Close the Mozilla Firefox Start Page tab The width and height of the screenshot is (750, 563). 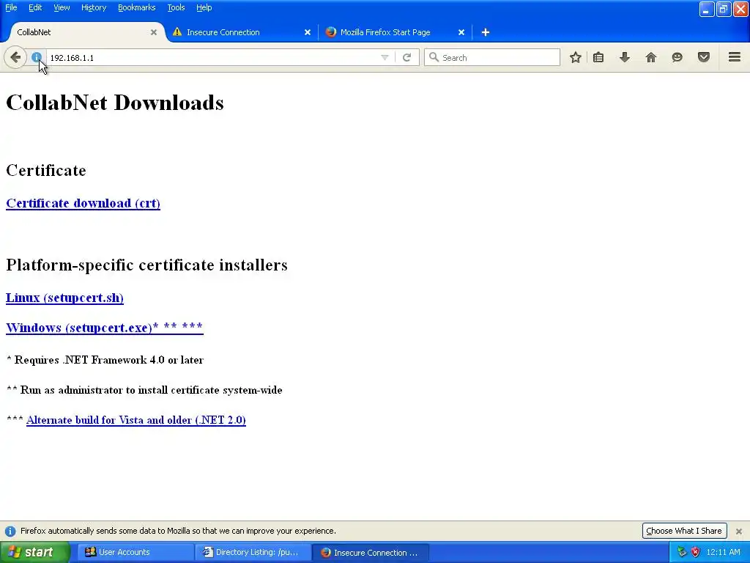click(x=461, y=32)
